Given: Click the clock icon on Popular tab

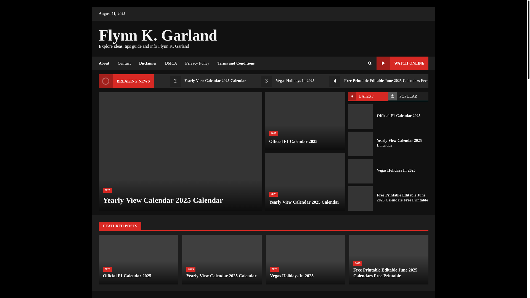Looking at the screenshot, I should (393, 96).
